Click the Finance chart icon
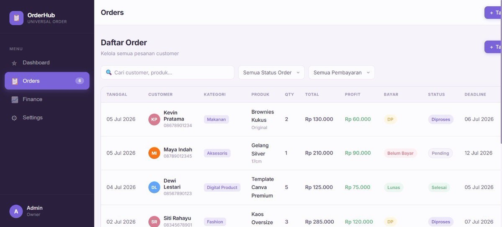This screenshot has height=227, width=502. [x=15, y=100]
